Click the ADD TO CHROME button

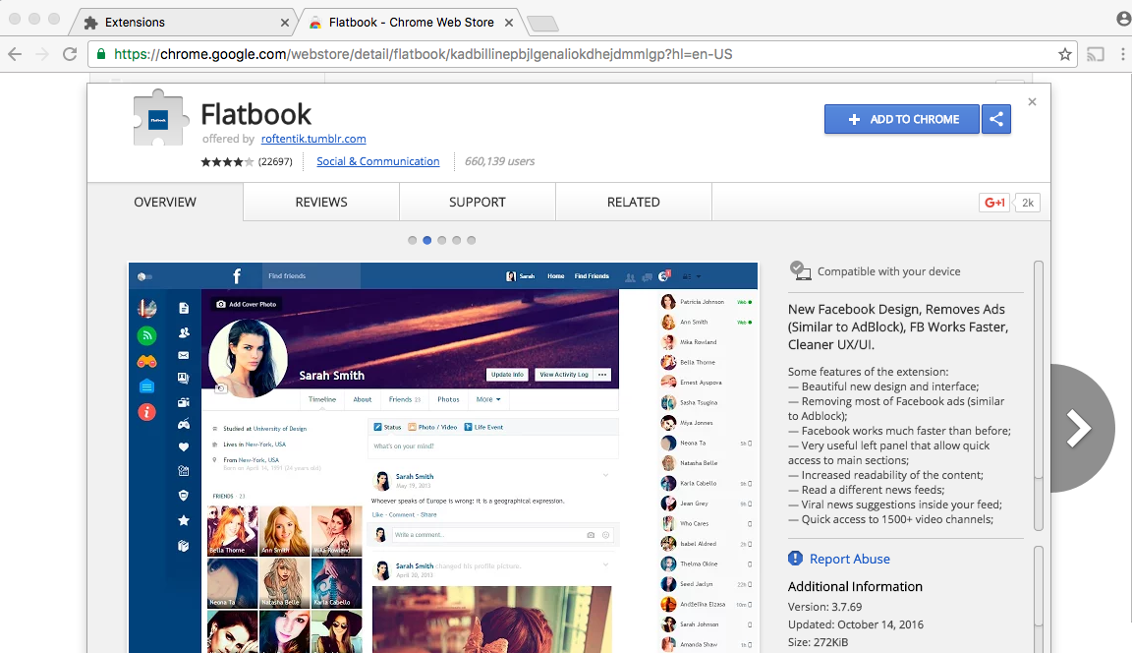pyautogui.click(x=902, y=119)
